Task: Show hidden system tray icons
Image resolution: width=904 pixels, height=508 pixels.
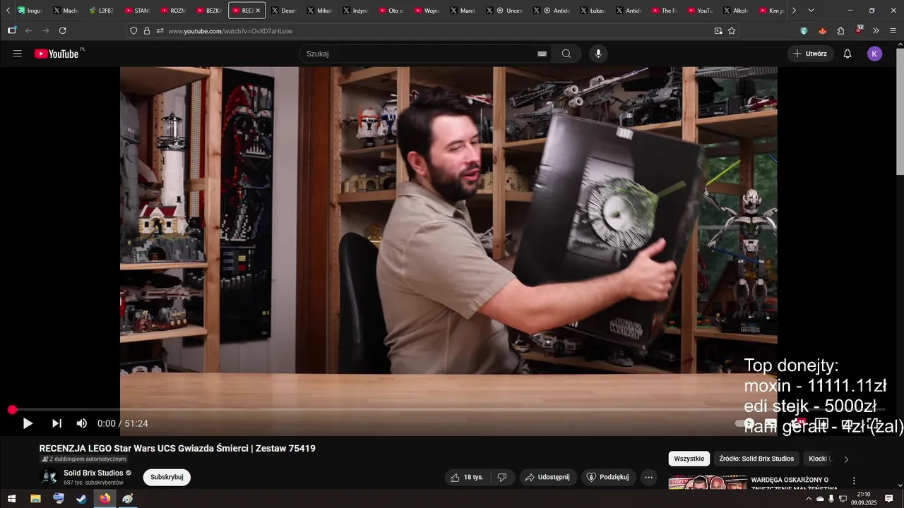Action: tap(809, 499)
